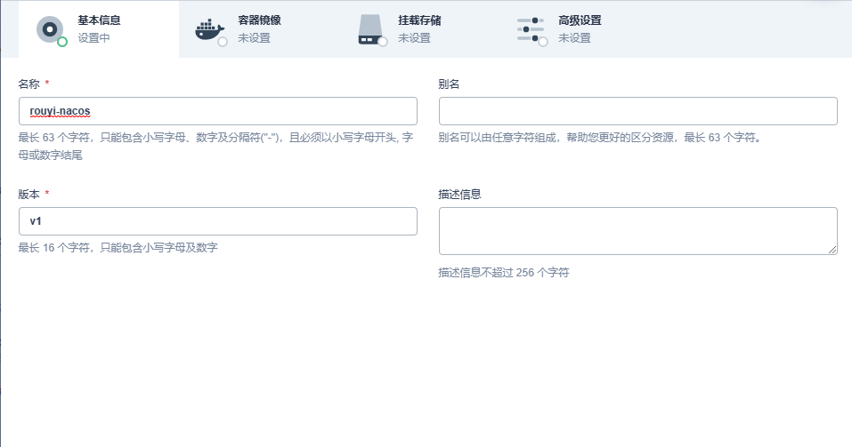Click inside the 描述信息 text area
Viewport: 852px width, 447px height.
(637, 231)
